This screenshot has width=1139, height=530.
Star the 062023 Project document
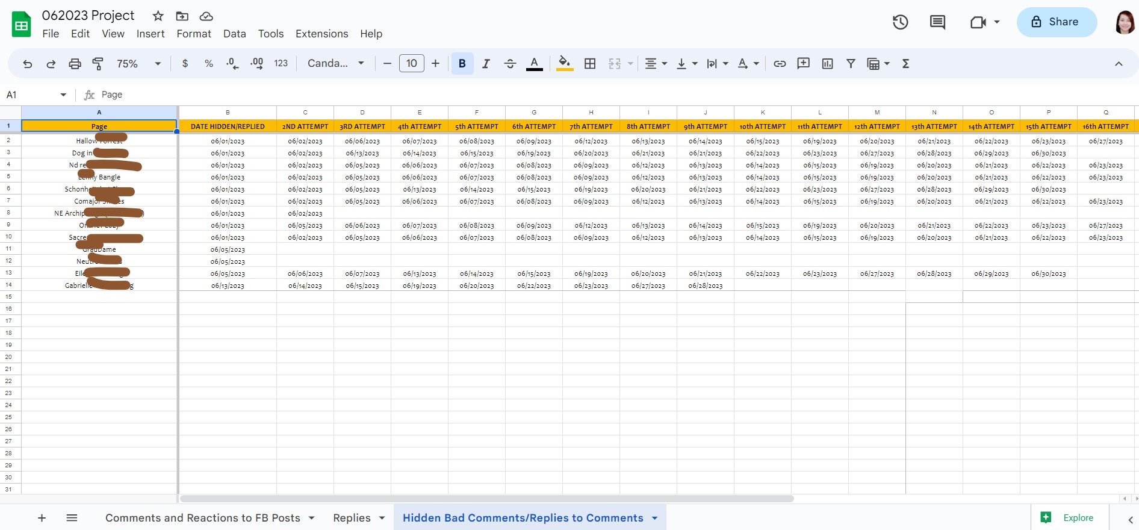[158, 16]
